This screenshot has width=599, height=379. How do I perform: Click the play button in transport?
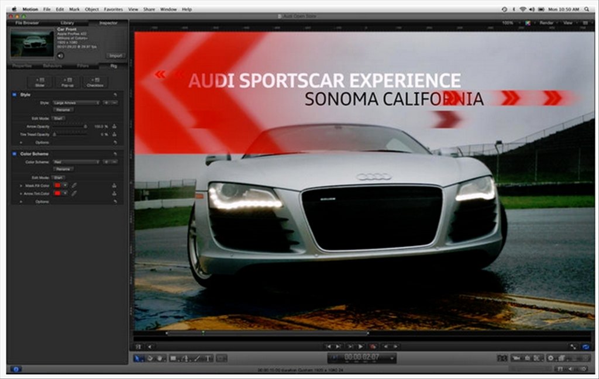point(360,346)
